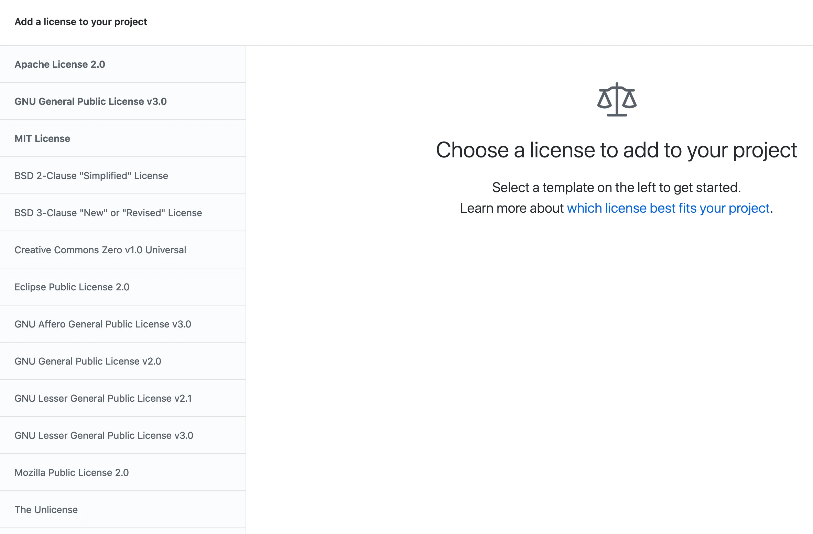This screenshot has height=534, width=813.
Task: Choose Creative Commons Zero v1.0 Universal
Action: pos(100,250)
